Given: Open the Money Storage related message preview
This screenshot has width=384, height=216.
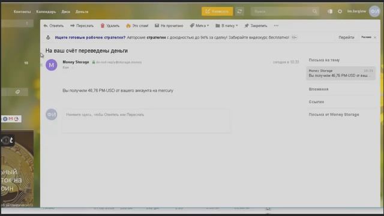Looking at the screenshot, I should [x=341, y=73].
